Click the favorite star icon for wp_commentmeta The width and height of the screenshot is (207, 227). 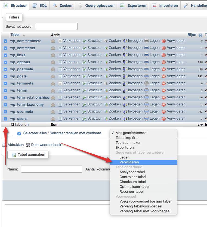coord(53,41)
